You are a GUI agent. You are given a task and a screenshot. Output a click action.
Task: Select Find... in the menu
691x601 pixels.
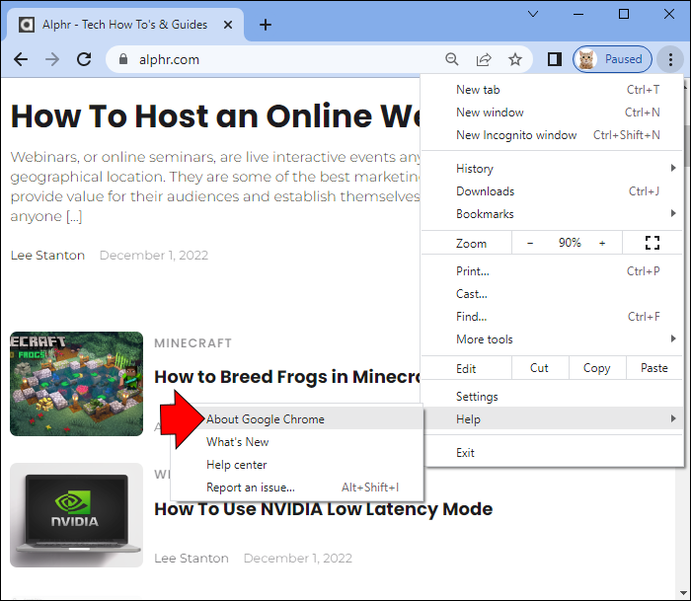pos(552,317)
